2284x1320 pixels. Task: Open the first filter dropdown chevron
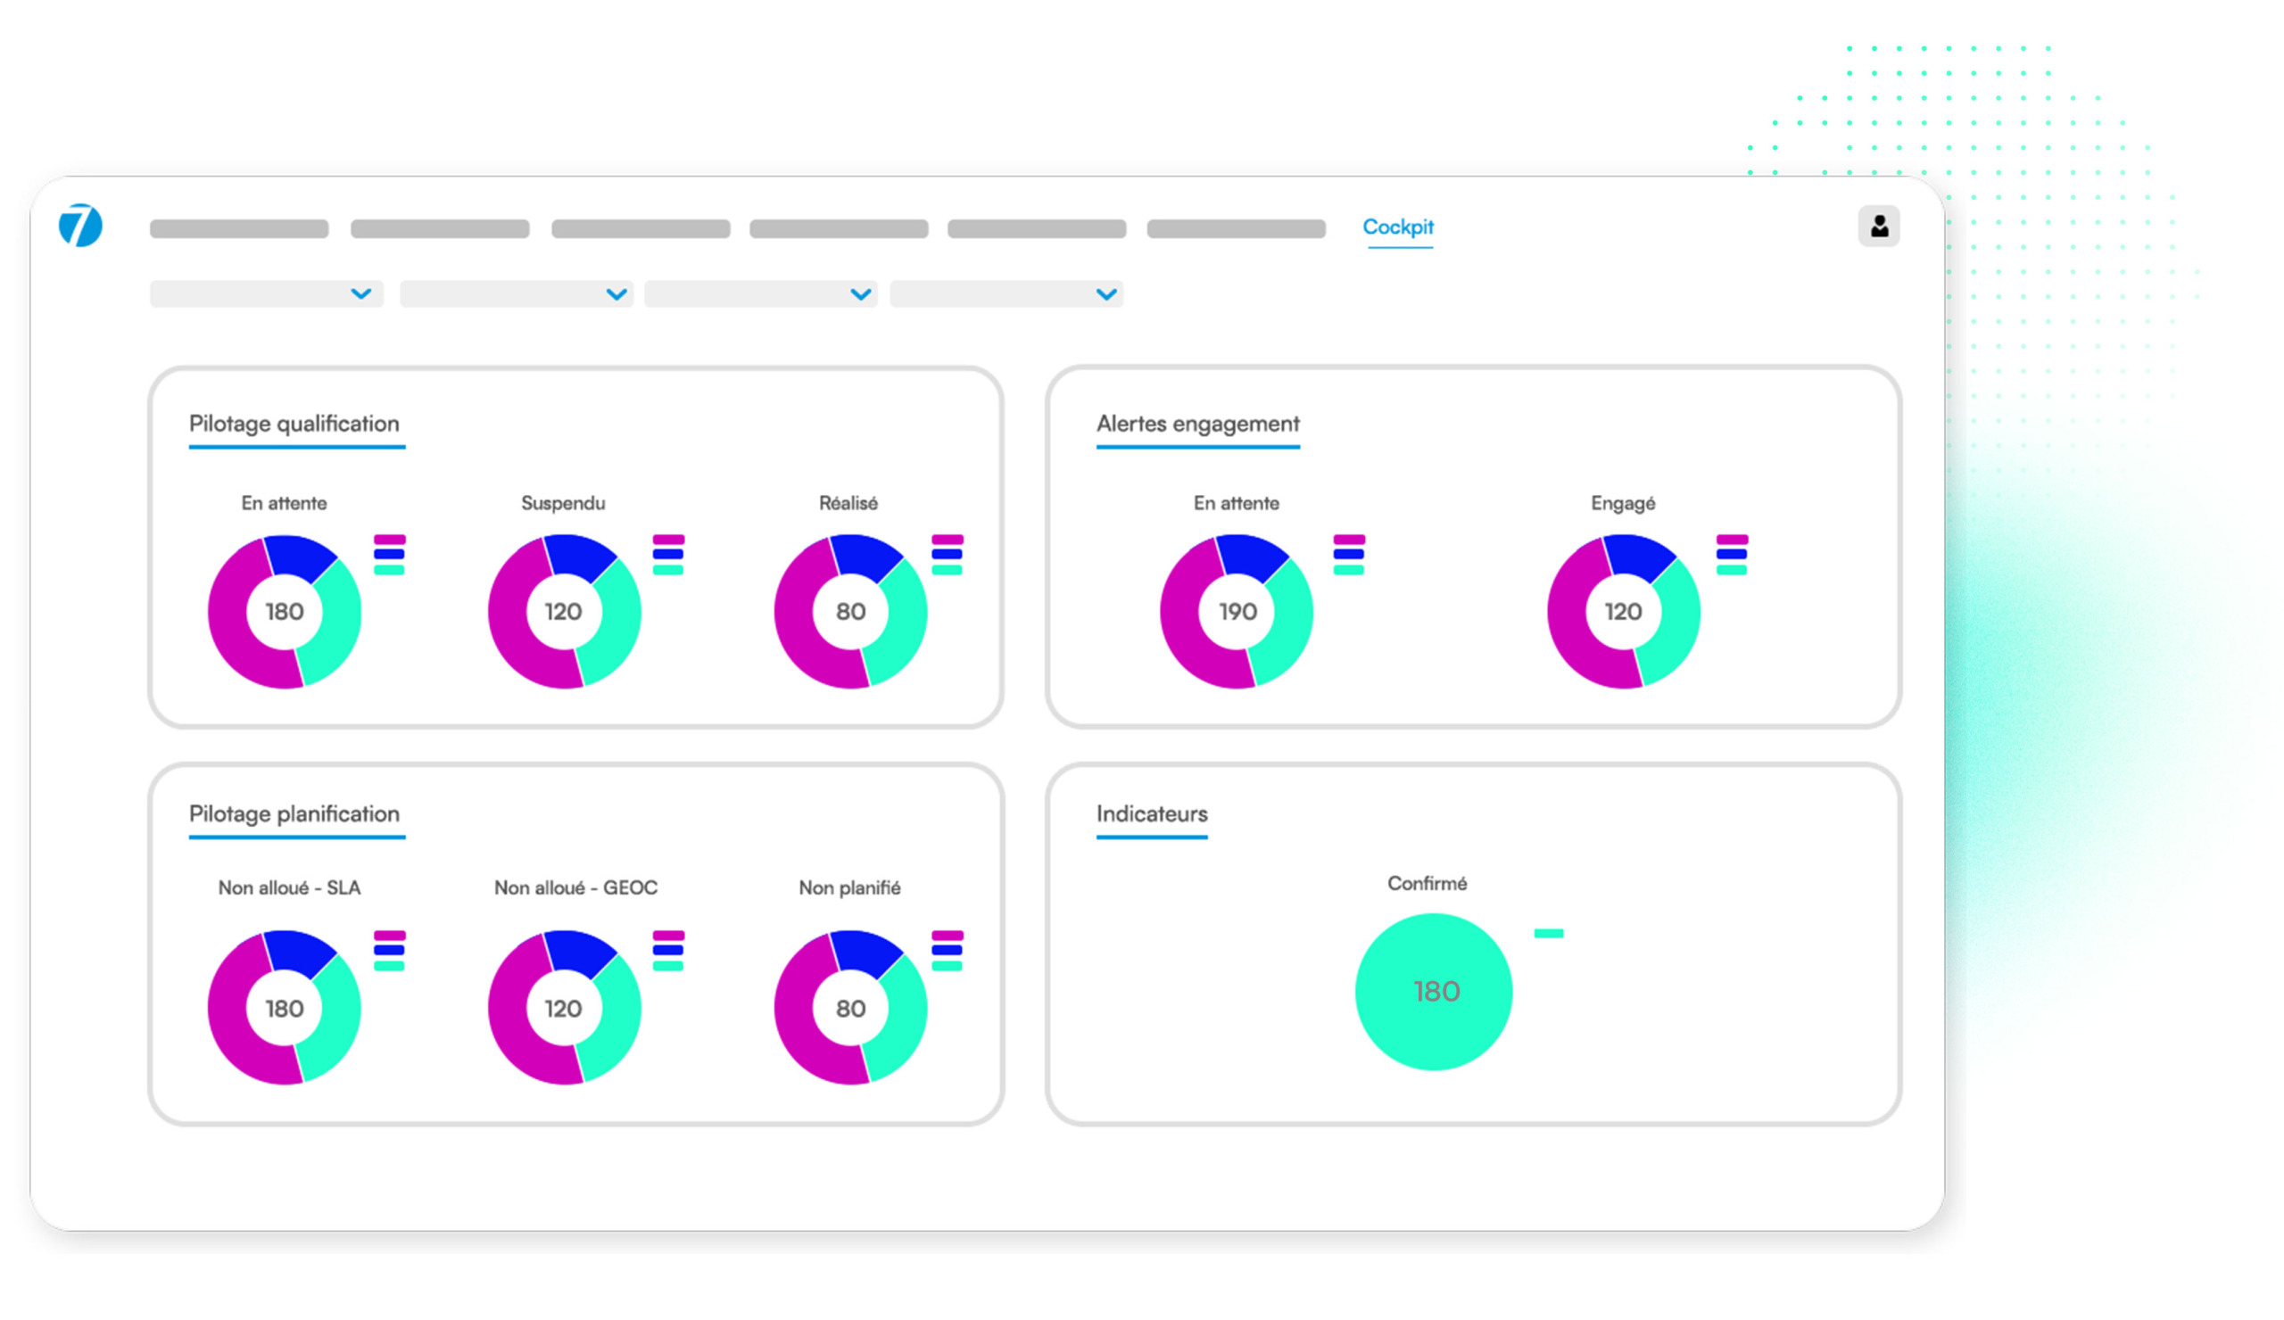[x=360, y=293]
